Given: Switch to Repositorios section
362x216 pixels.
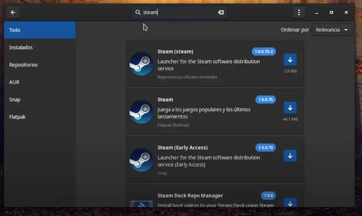Looking at the screenshot, I should pyautogui.click(x=40, y=65).
